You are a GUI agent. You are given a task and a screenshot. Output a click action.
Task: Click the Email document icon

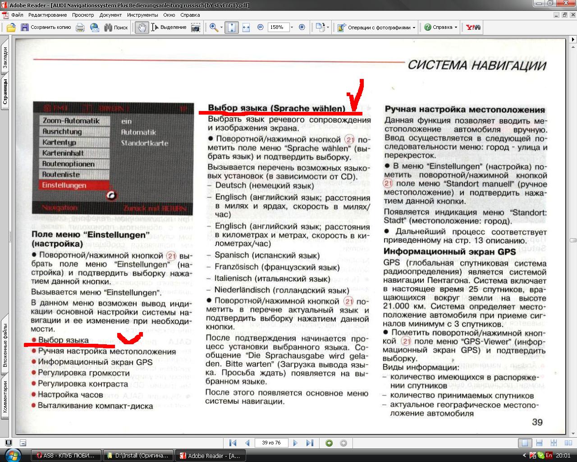click(x=94, y=28)
